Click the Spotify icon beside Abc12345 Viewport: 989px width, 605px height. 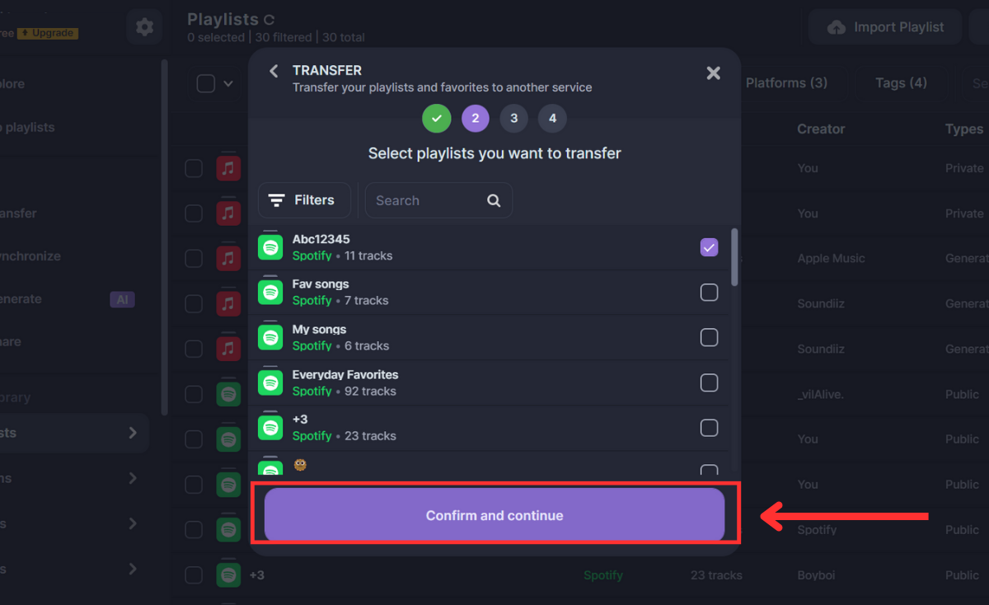click(x=270, y=247)
